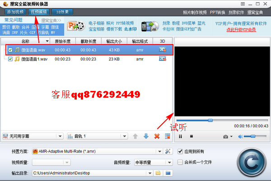Click the phone and DVD burning icon
Image resolution: width=271 pixels, height=181 pixels.
[x=150, y=26]
